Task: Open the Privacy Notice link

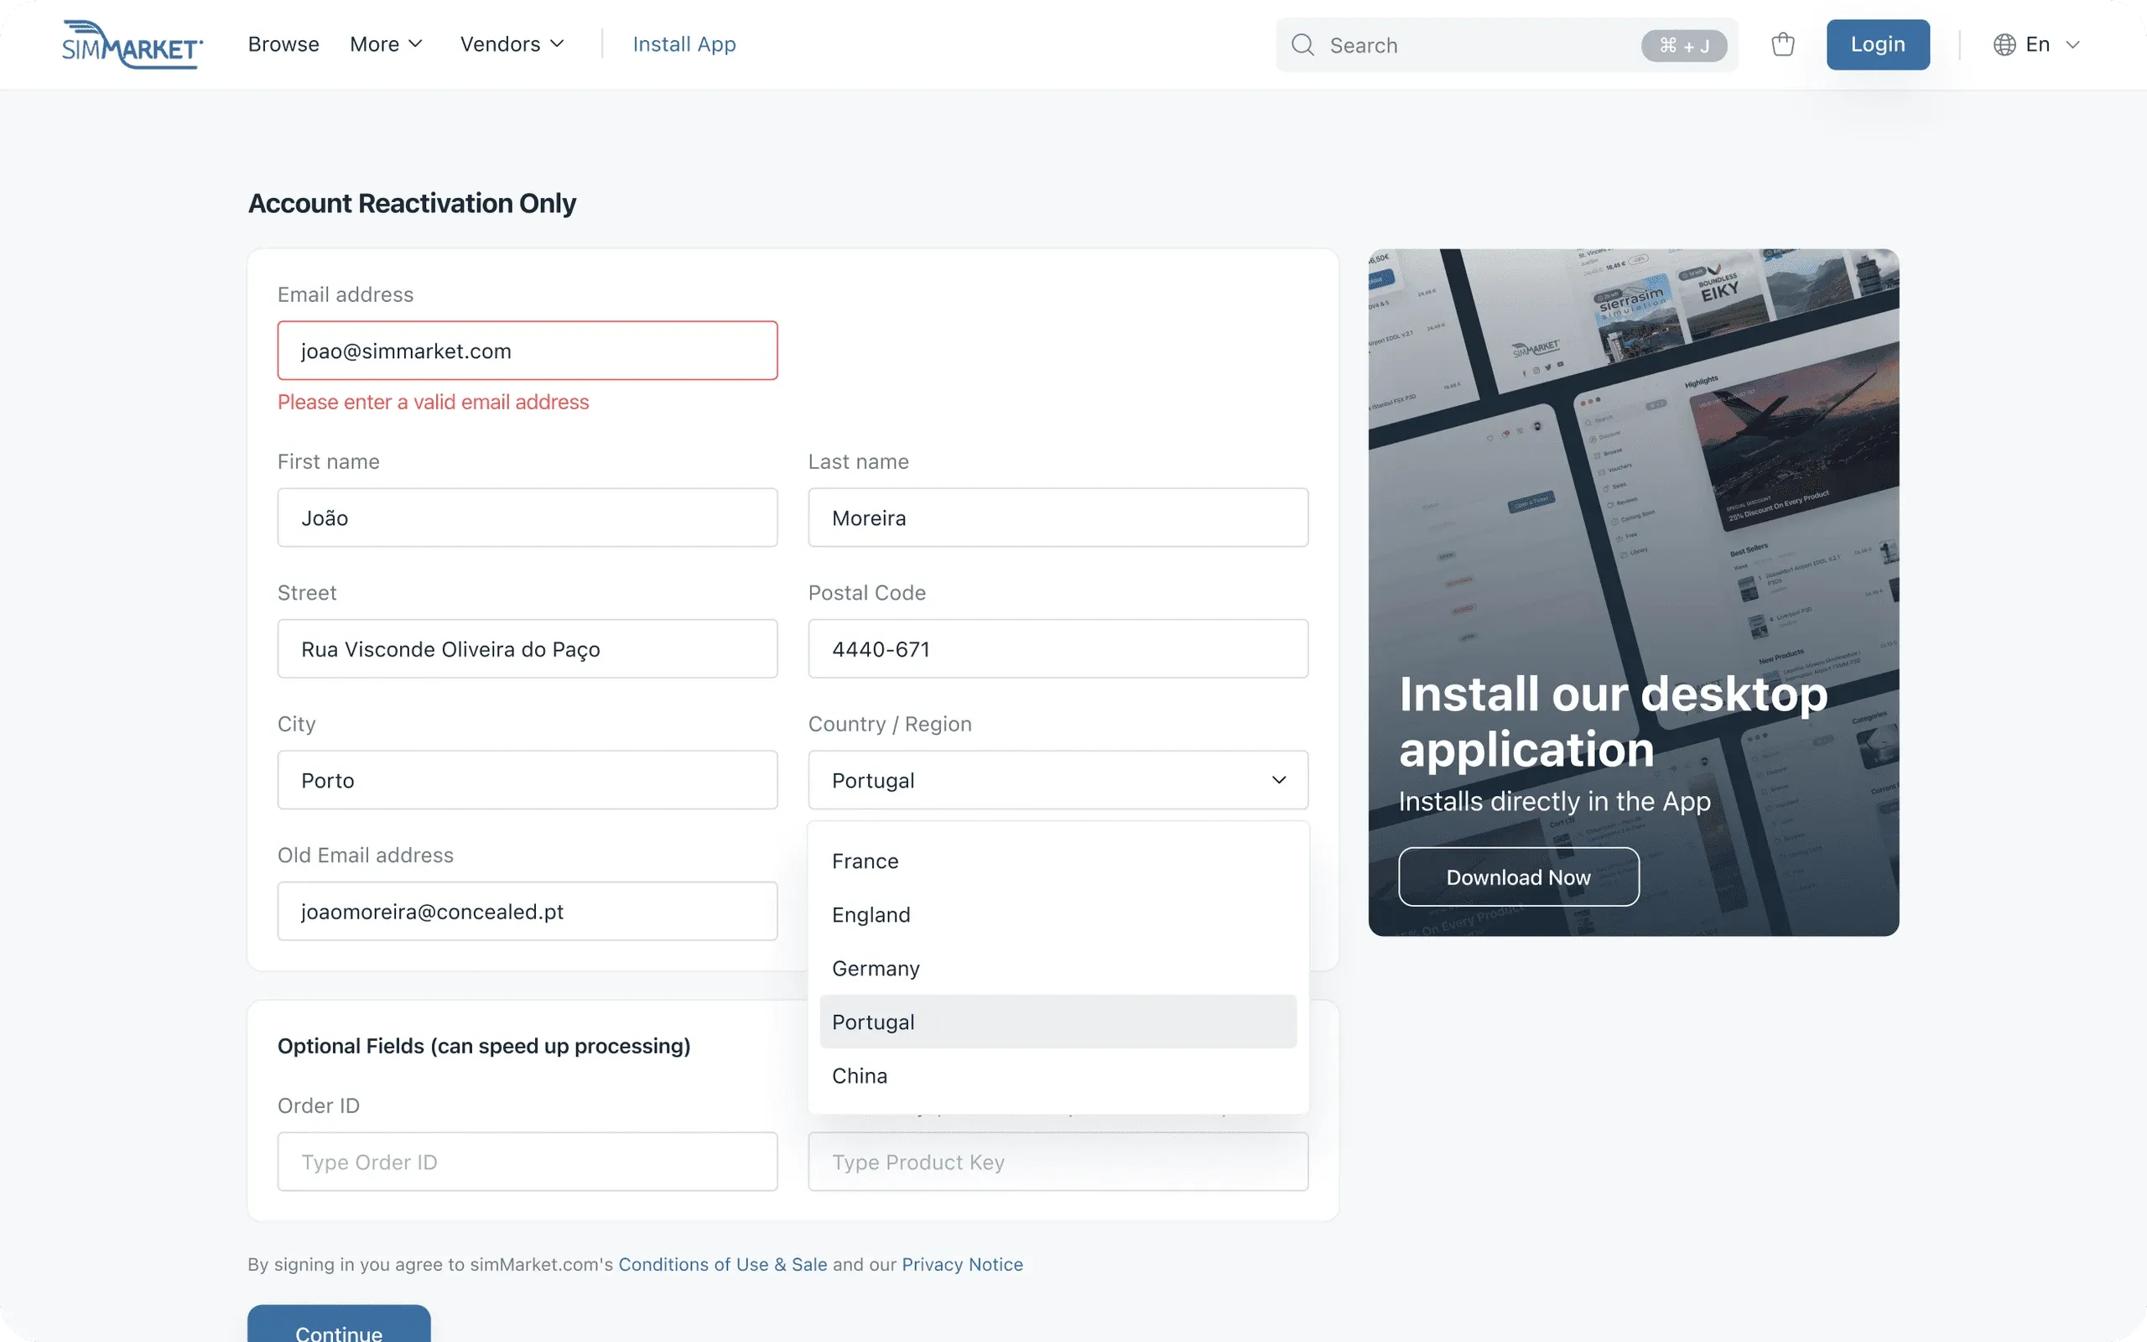Action: [962, 1264]
